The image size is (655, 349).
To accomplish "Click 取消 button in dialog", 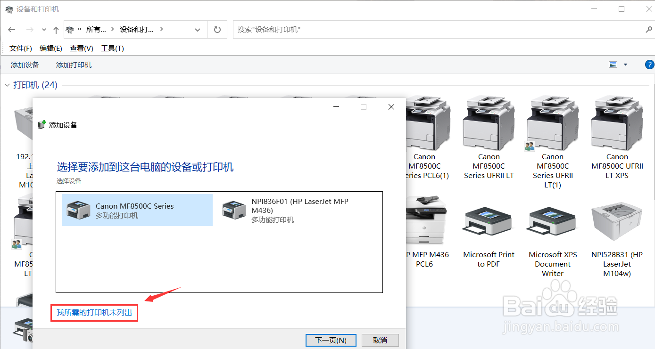I will click(380, 340).
